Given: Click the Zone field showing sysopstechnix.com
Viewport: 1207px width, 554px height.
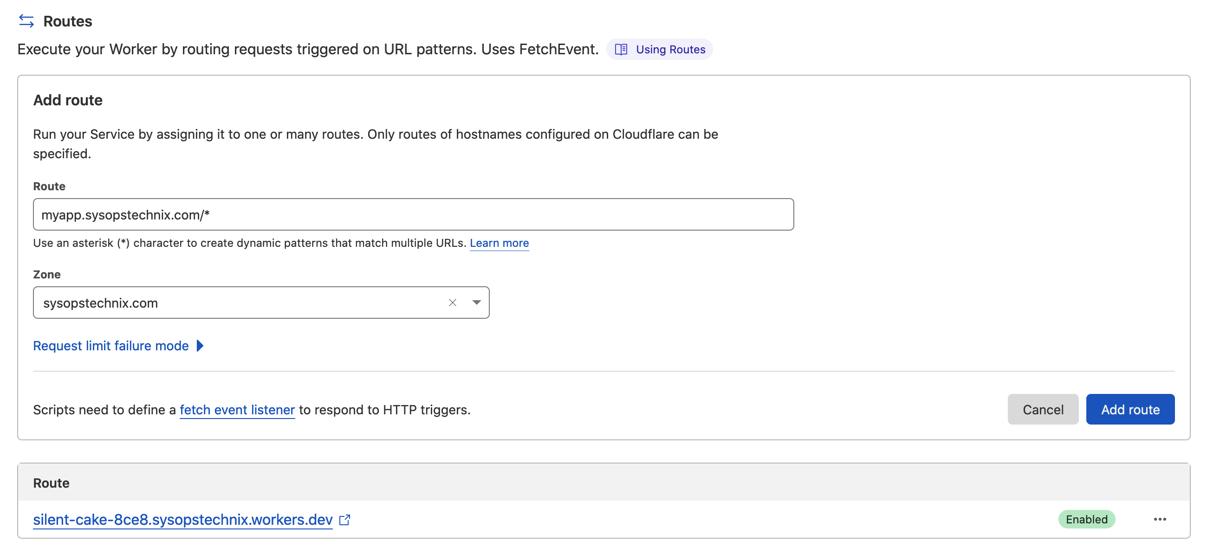Looking at the screenshot, I should point(234,303).
